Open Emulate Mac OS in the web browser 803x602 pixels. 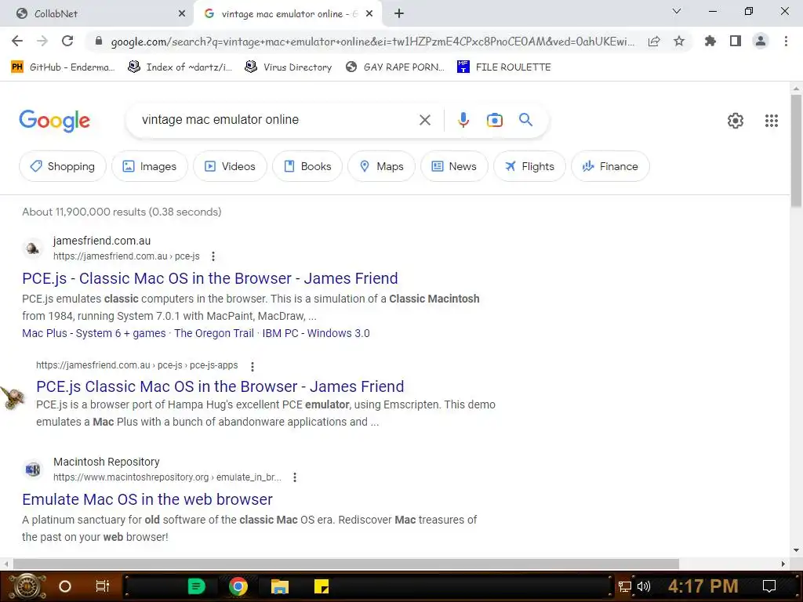point(147,499)
